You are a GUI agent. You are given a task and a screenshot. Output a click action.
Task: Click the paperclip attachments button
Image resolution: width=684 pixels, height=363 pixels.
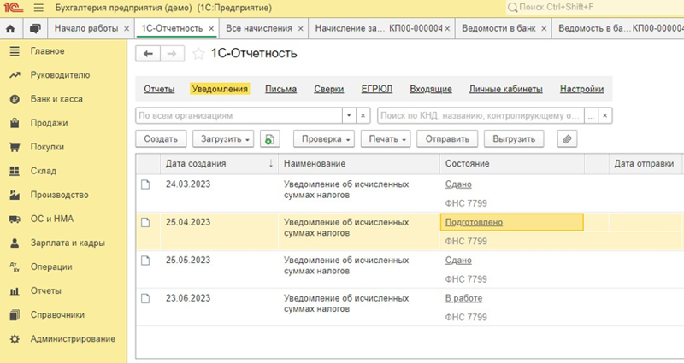point(567,139)
